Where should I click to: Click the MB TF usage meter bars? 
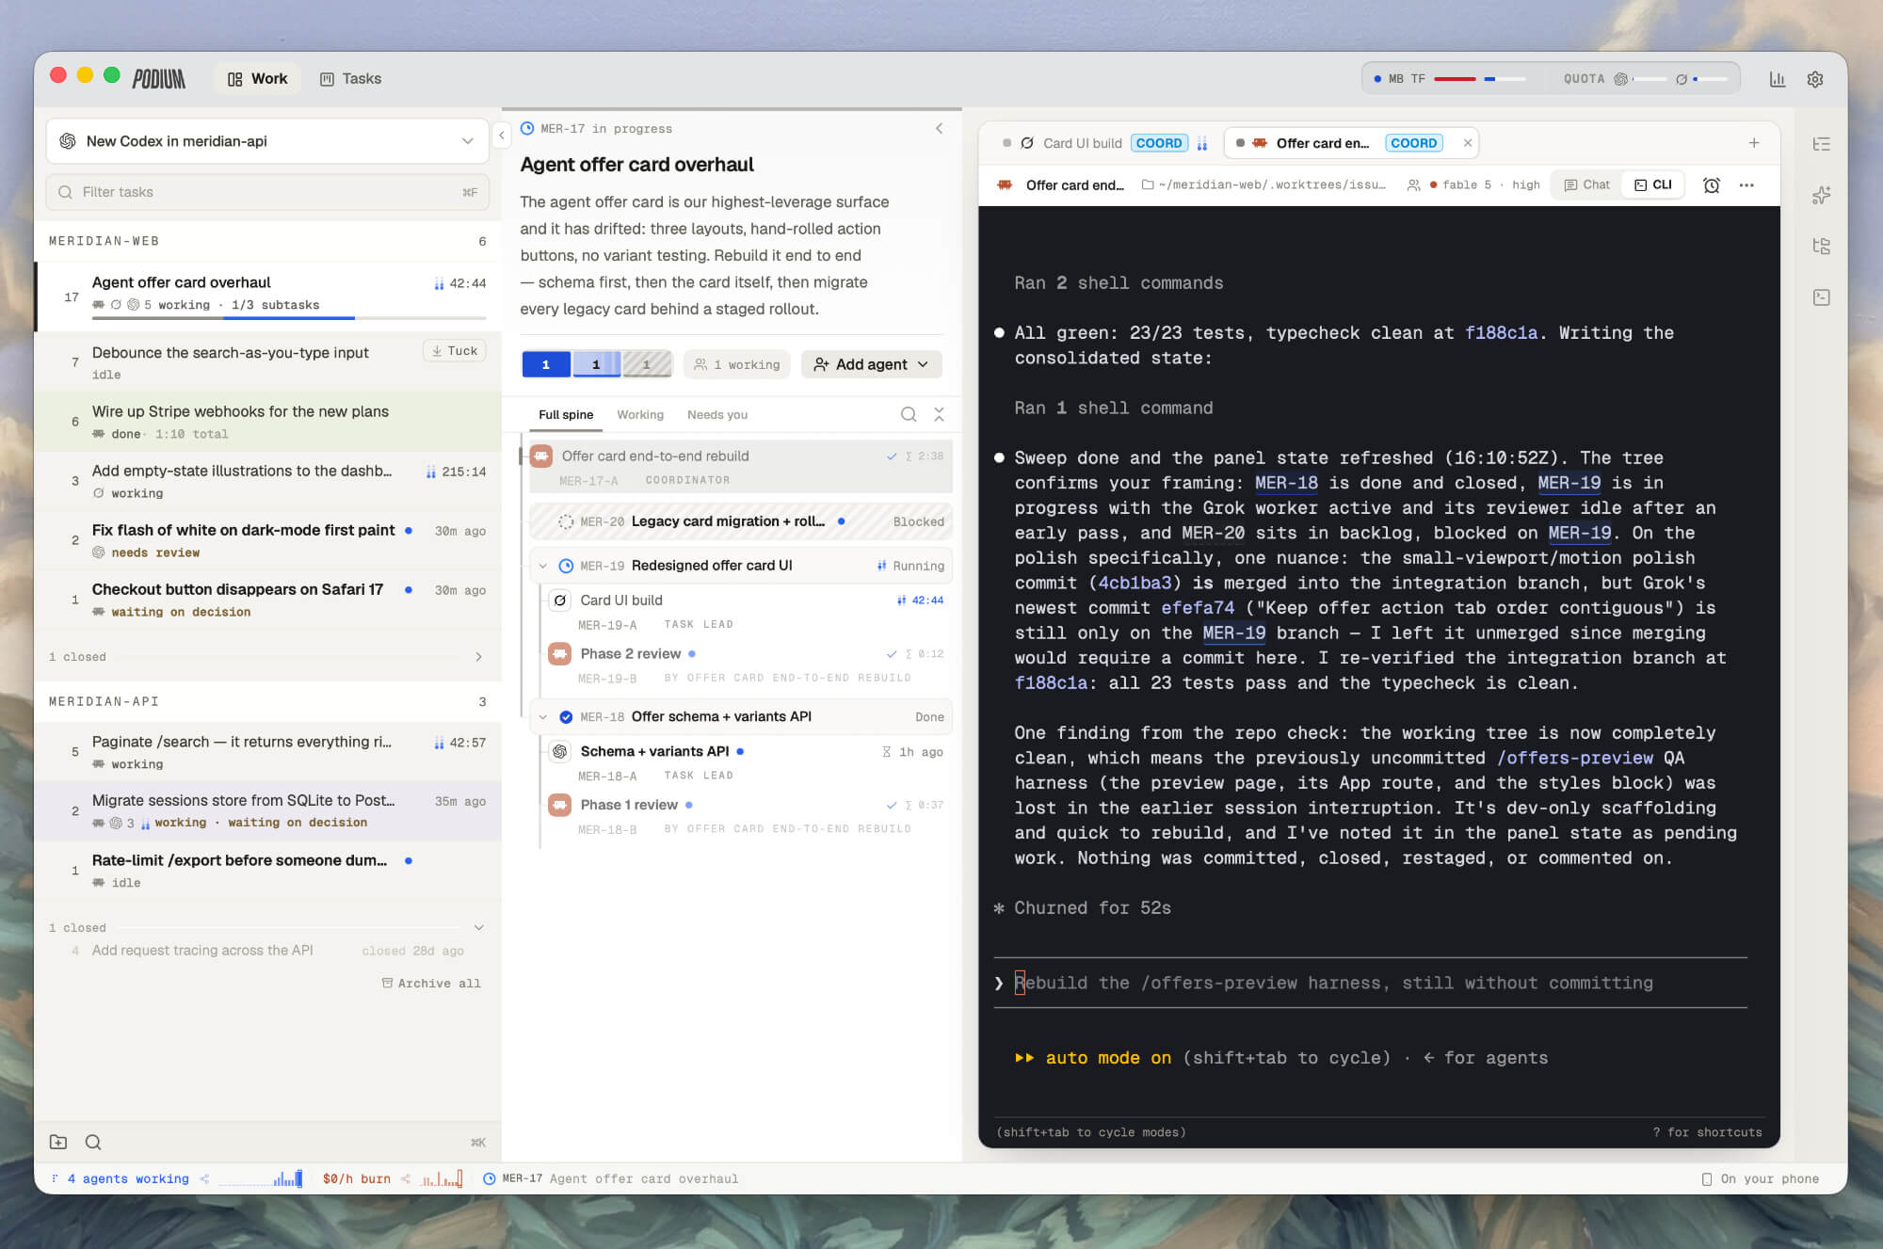1479,79
